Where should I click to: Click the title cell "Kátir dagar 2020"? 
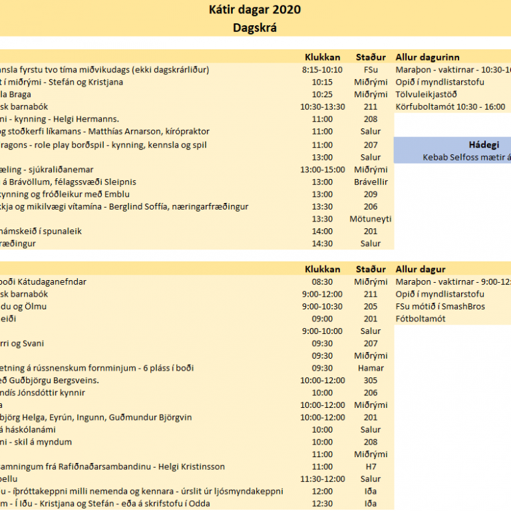[x=255, y=9]
